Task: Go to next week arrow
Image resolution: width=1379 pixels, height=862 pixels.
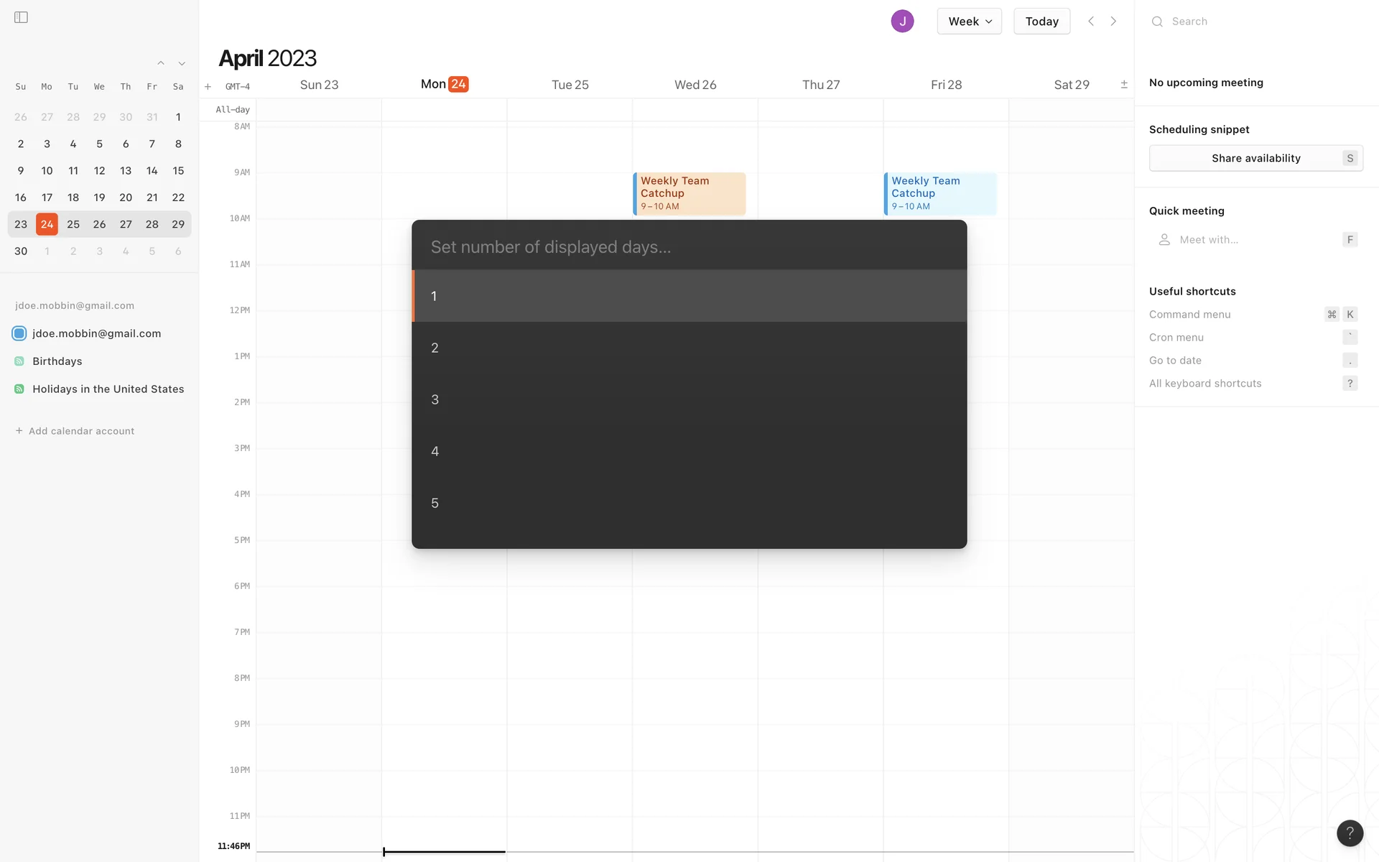Action: click(x=1113, y=21)
